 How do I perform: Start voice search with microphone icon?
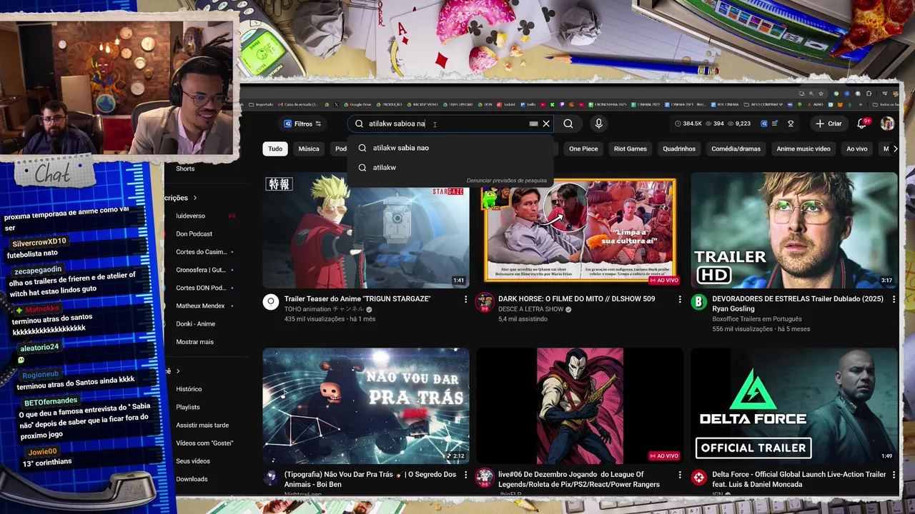pos(599,124)
